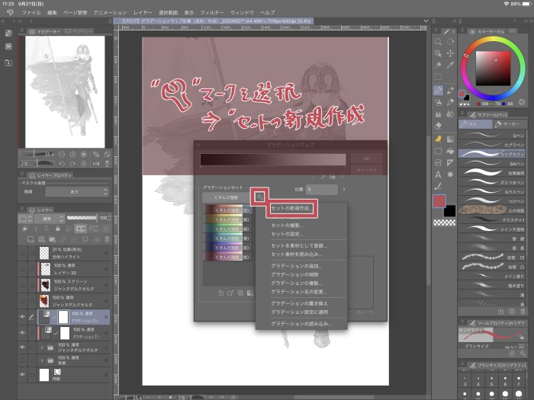Select the Figure rectangle tool
This screenshot has height=400, width=534.
click(x=438, y=151)
